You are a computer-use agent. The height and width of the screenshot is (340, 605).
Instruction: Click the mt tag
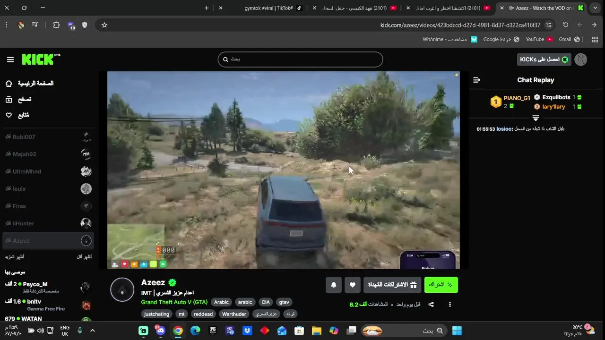click(x=181, y=314)
